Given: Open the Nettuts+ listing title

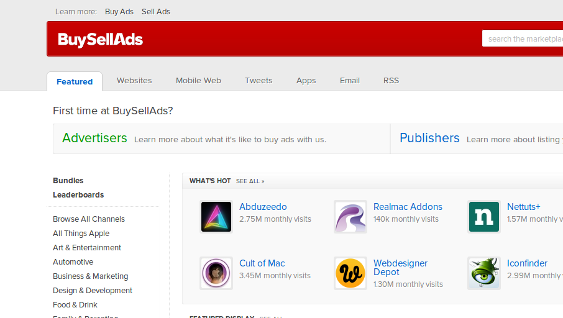Looking at the screenshot, I should [x=523, y=207].
